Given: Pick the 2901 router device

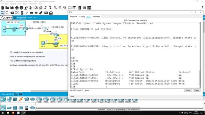Looking at the screenshot, I should pyautogui.click(x=60, y=100).
